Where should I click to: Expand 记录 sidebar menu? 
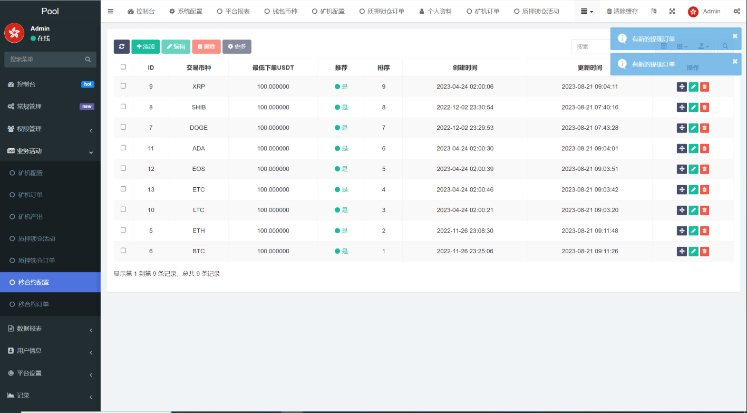pos(50,396)
